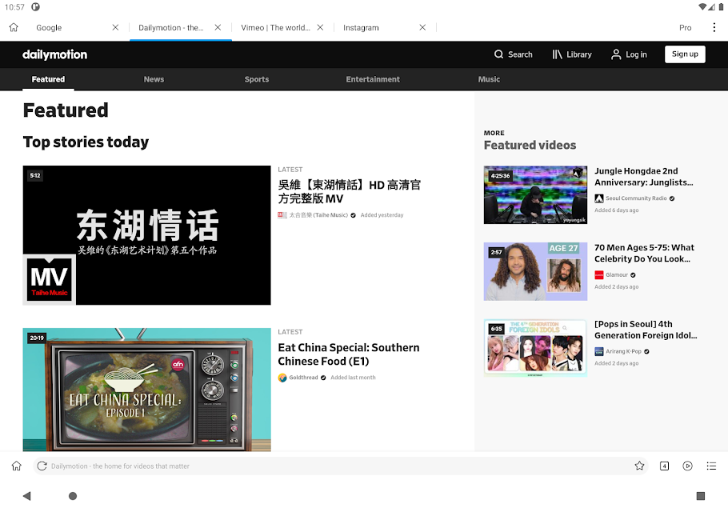Click the Log in person icon

[x=616, y=54]
